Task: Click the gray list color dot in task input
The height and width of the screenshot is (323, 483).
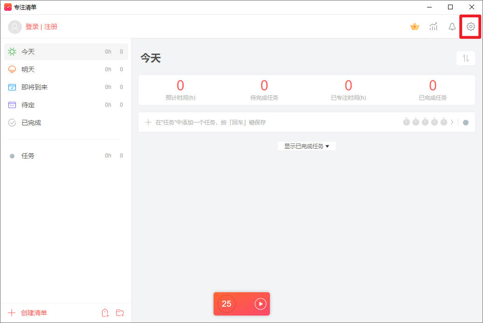Action: [x=465, y=123]
